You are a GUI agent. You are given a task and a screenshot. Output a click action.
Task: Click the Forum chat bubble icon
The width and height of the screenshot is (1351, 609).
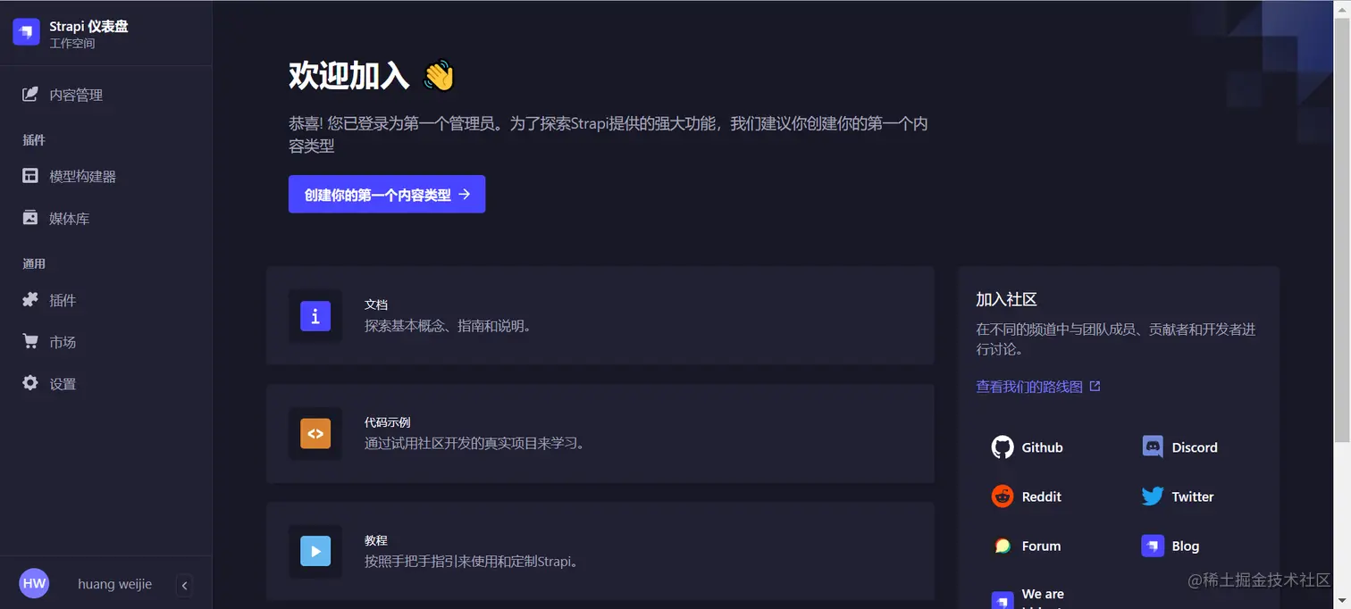coord(1003,546)
